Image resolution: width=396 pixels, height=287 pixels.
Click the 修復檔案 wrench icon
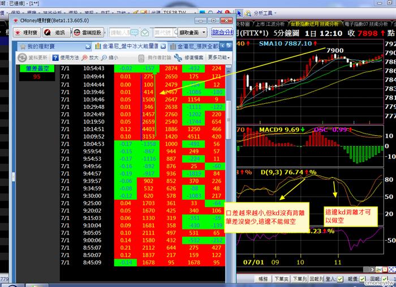(178, 58)
